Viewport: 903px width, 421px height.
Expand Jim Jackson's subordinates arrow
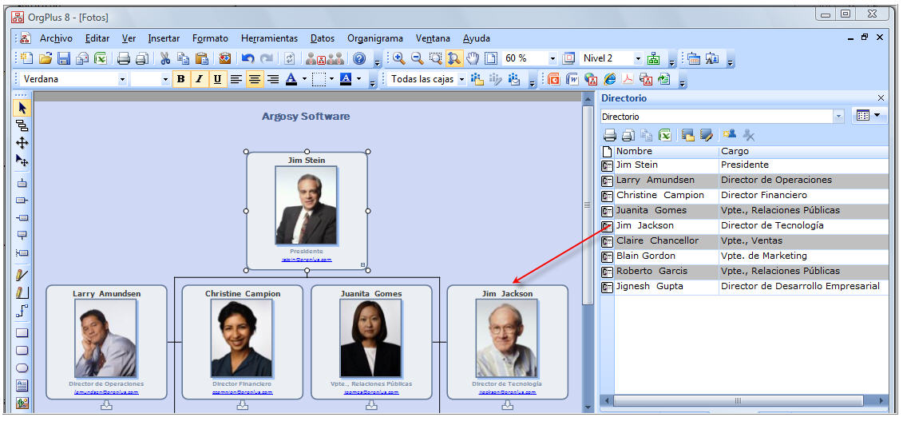(x=507, y=406)
